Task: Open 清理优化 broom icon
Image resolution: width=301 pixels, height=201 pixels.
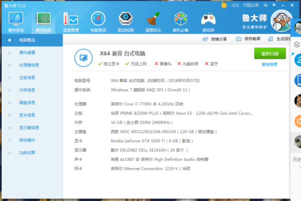Action: (x=153, y=20)
